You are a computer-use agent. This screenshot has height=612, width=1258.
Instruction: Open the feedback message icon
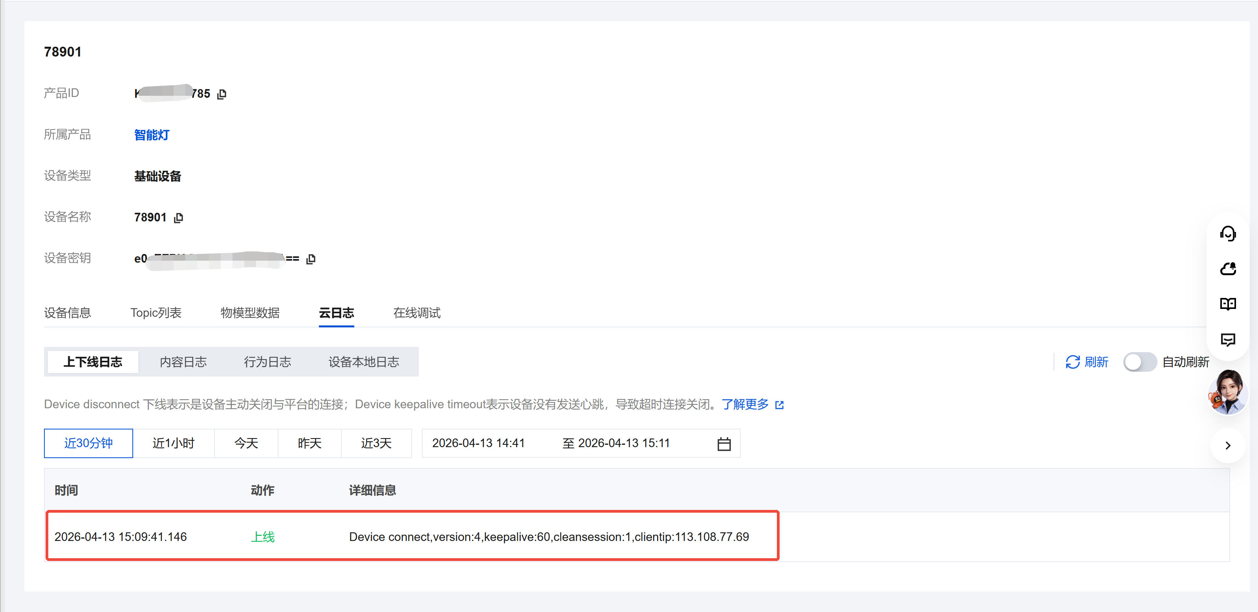click(x=1227, y=339)
